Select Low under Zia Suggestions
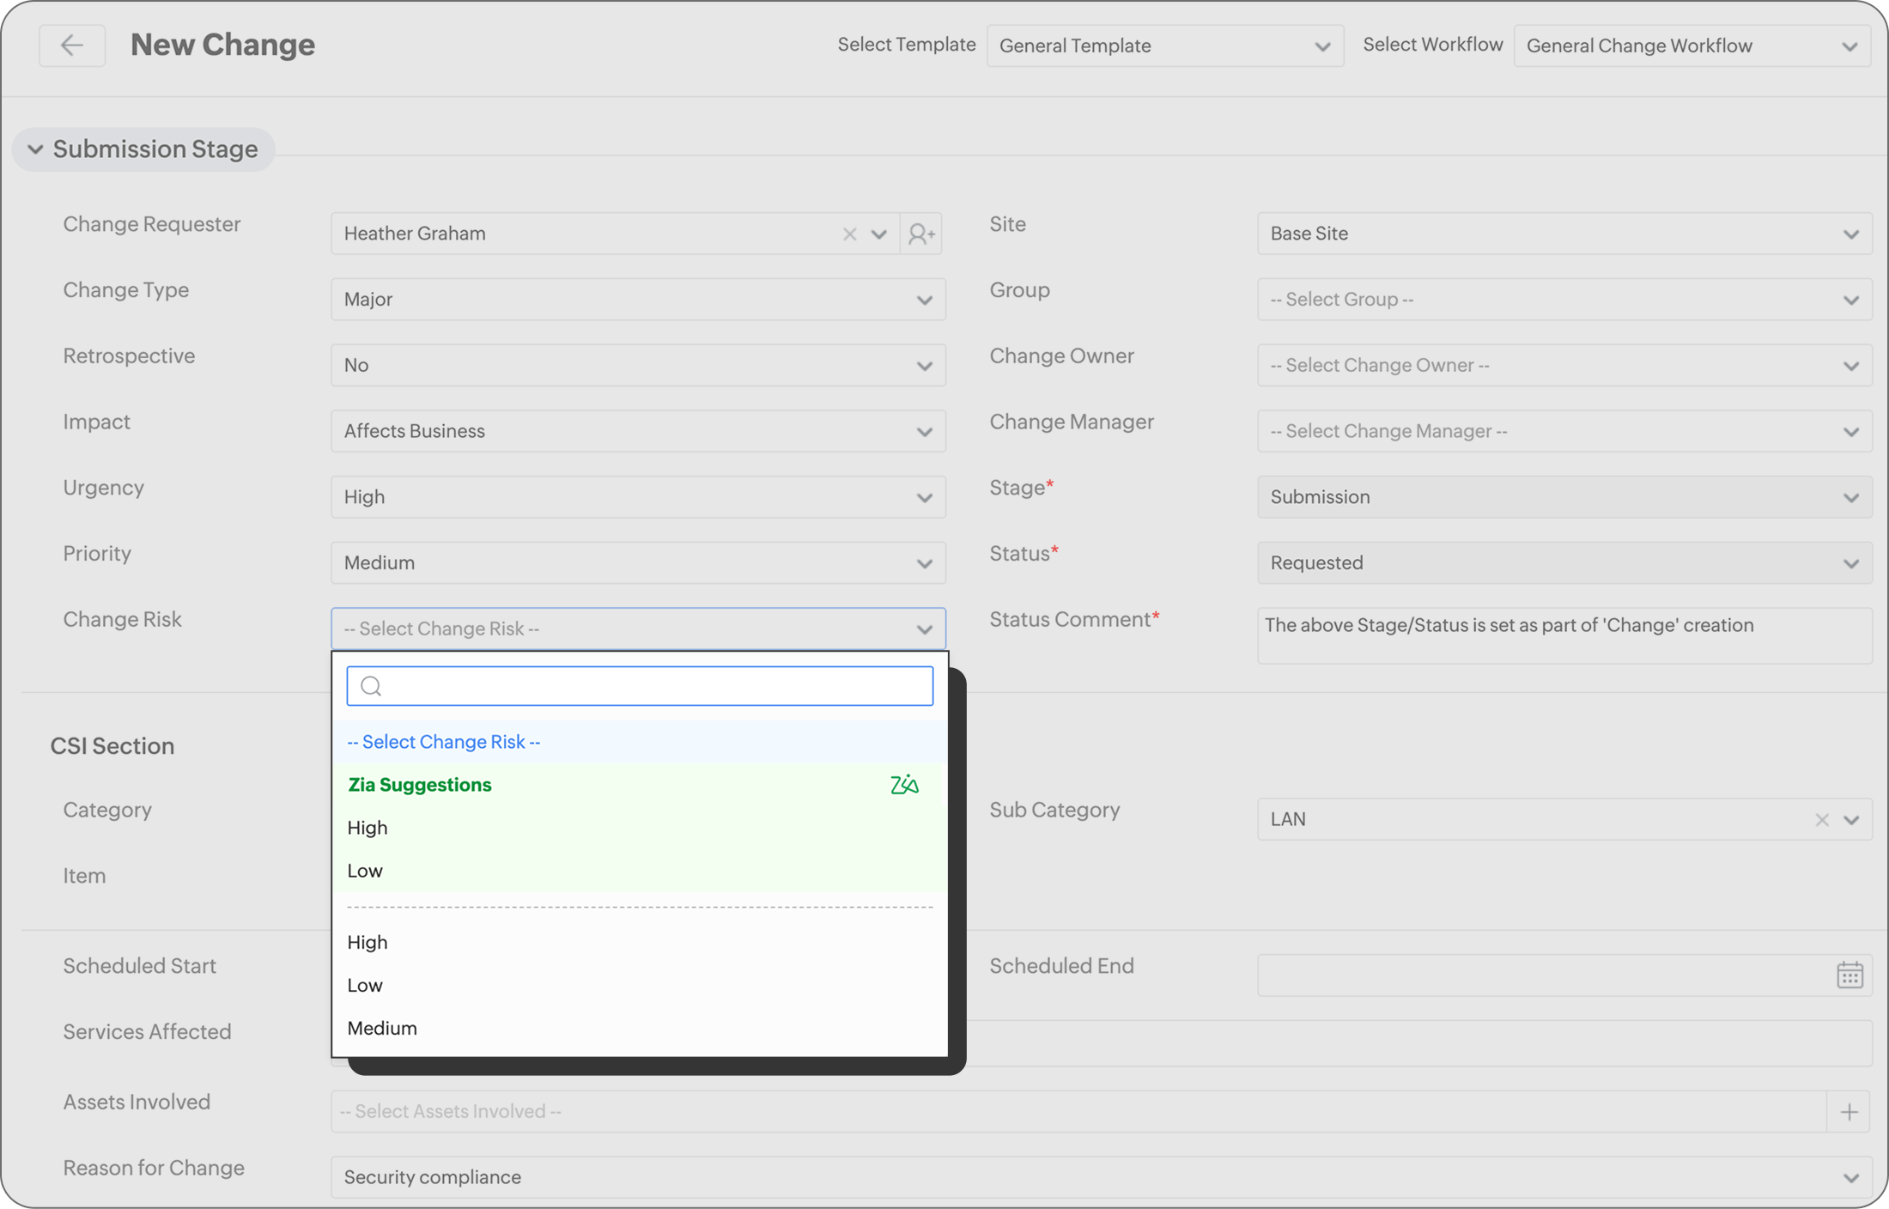Screen dimensions: 1889x1209 click(x=365, y=871)
